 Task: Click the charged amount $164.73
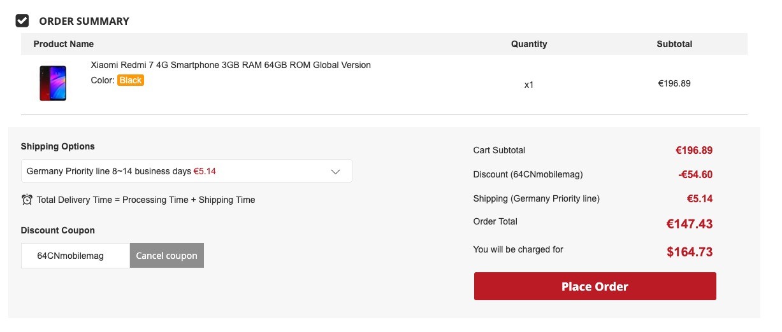[690, 252]
